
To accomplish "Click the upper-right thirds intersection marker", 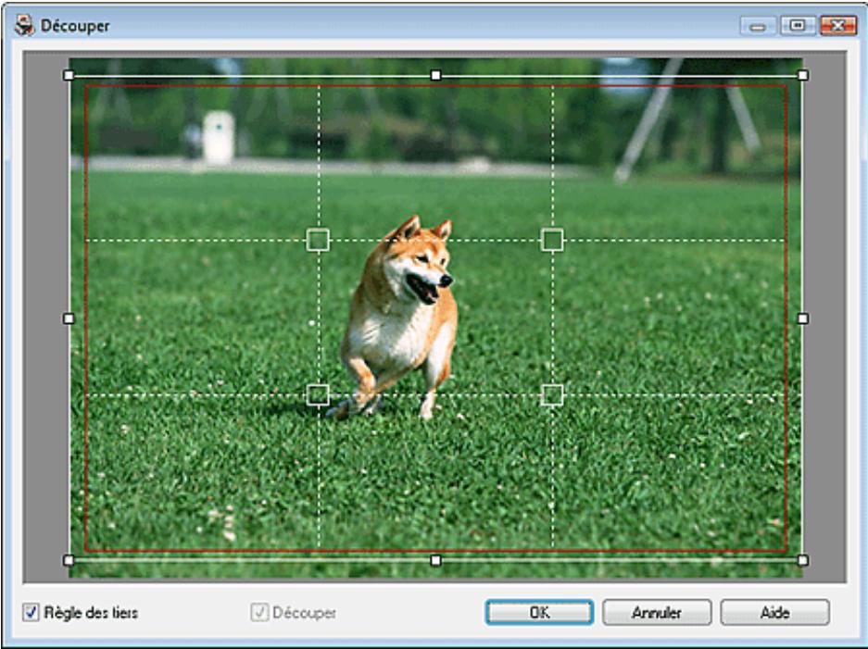I will point(552,240).
